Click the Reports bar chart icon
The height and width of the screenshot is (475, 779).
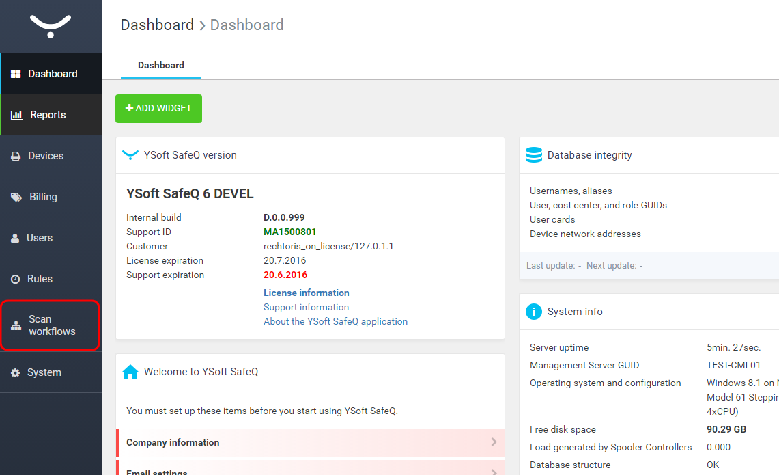tap(16, 115)
